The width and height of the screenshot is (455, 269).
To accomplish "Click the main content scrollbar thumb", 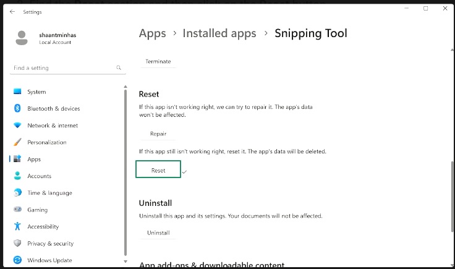I will click(x=452, y=197).
